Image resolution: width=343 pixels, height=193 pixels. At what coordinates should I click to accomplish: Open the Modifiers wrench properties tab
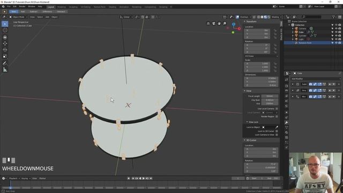[x=286, y=123]
